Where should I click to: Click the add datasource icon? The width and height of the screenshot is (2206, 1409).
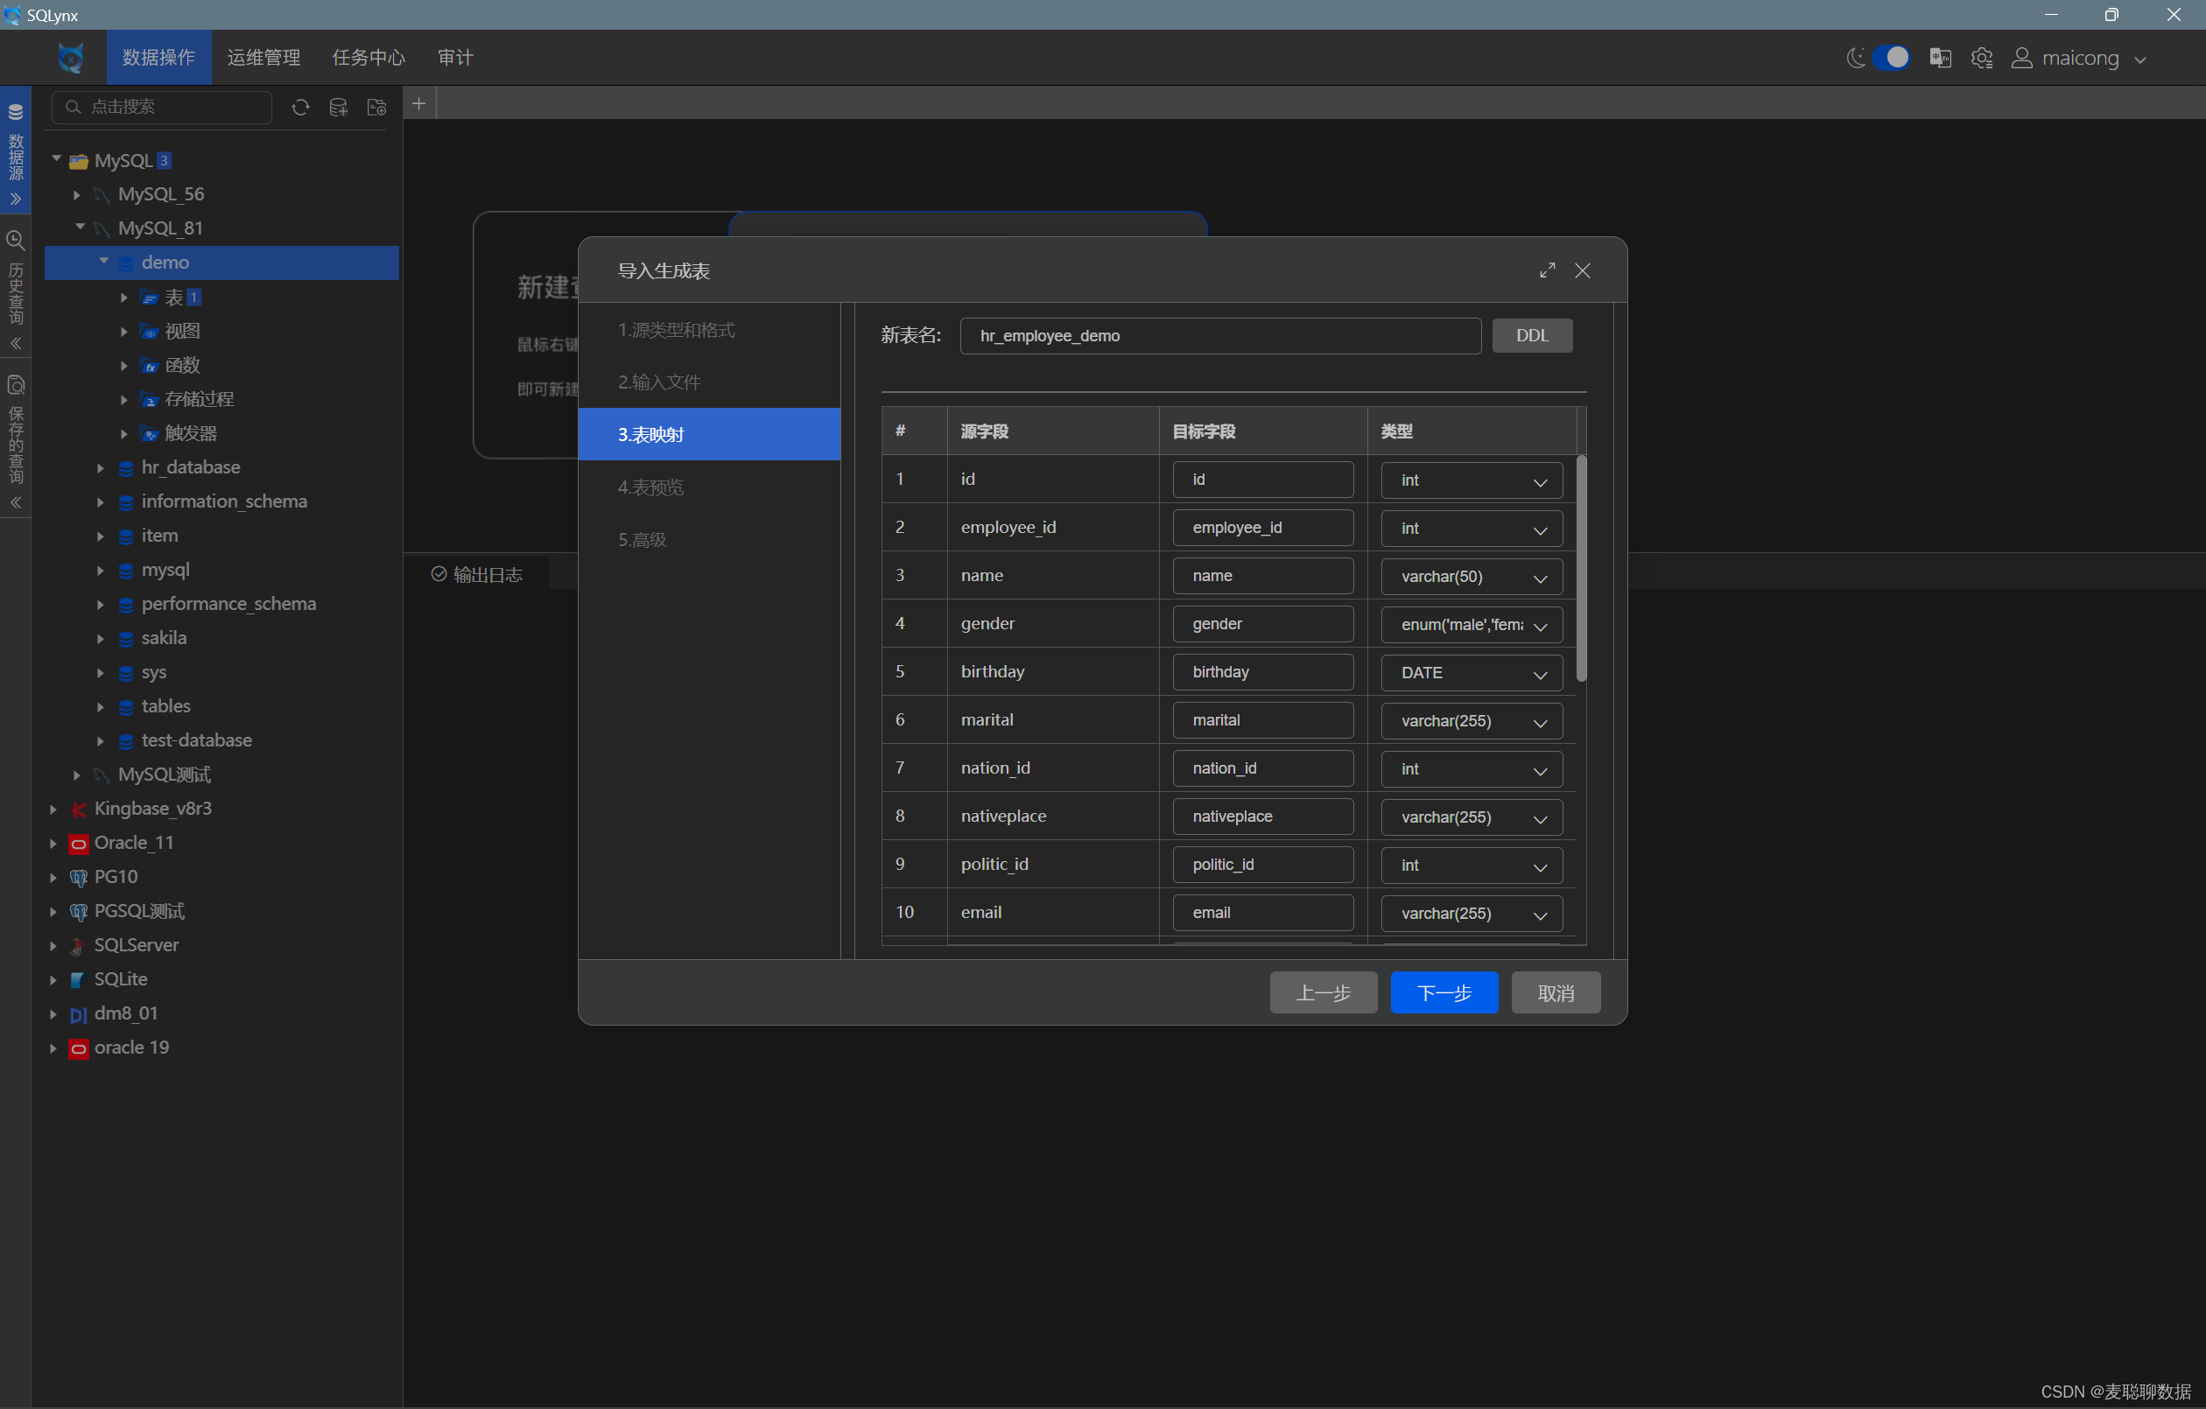coord(338,107)
